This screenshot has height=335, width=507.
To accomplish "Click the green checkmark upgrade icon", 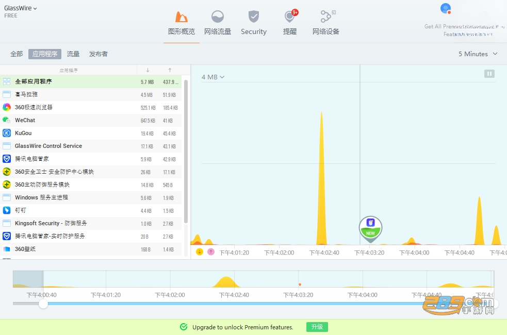I will (x=184, y=327).
